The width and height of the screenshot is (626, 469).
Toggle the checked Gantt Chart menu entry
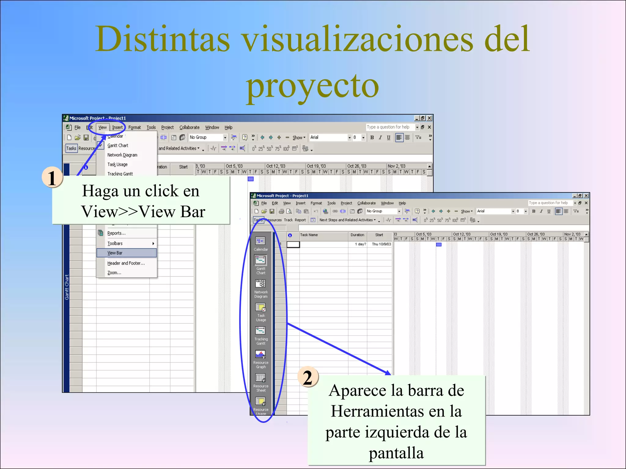point(127,145)
